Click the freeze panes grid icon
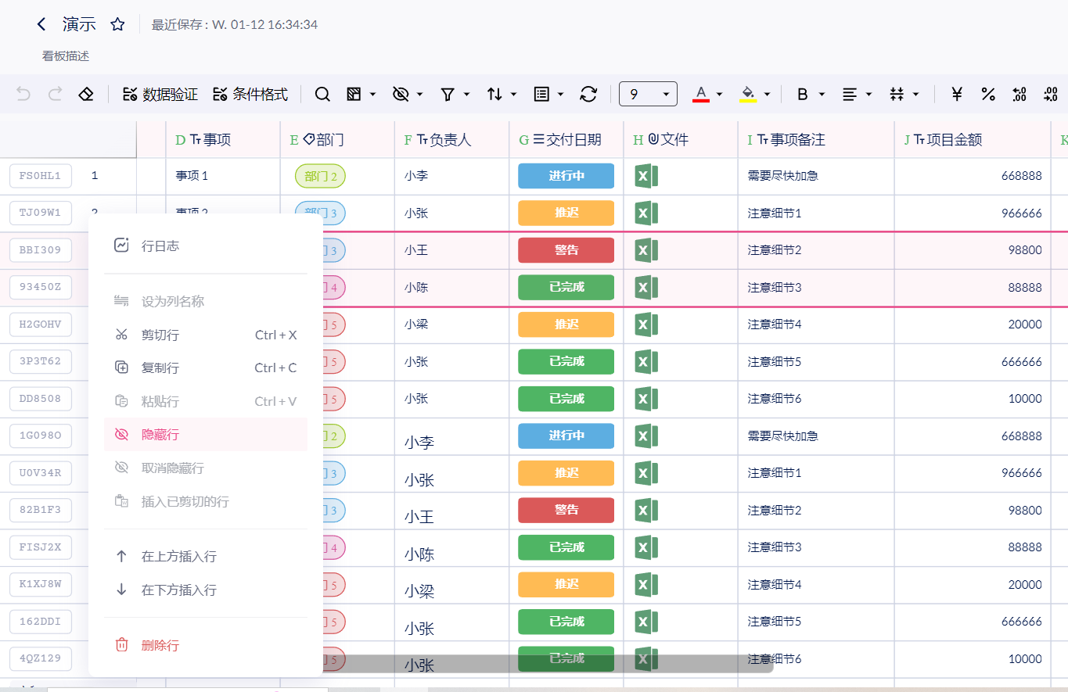 [x=354, y=94]
